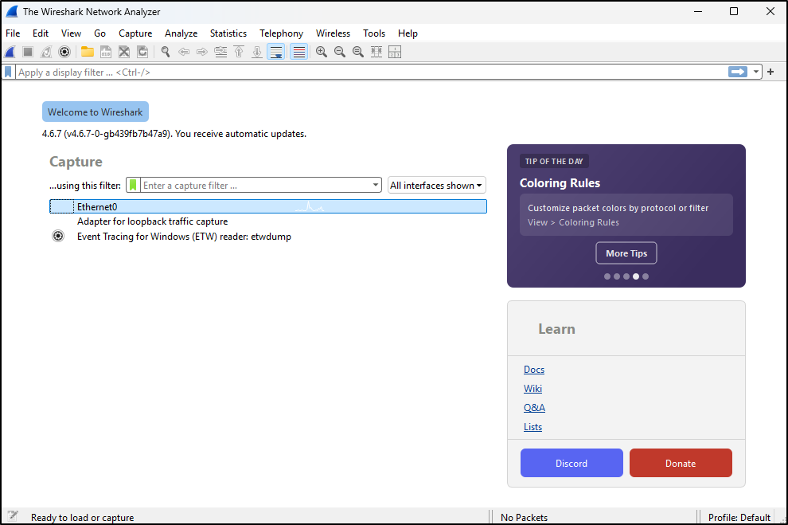Reset text to normal size icon
This screenshot has width=788, height=525.
[x=358, y=52]
